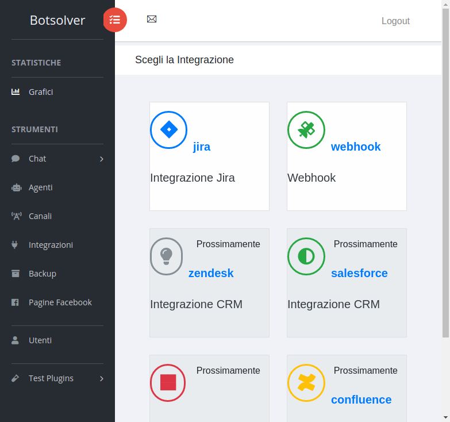Open the jira integration link
Viewport: 450px width, 422px height.
202,147
